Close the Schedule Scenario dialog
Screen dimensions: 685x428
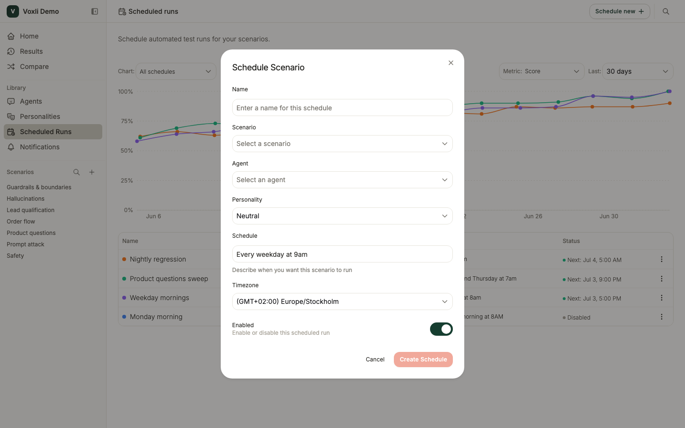click(451, 63)
